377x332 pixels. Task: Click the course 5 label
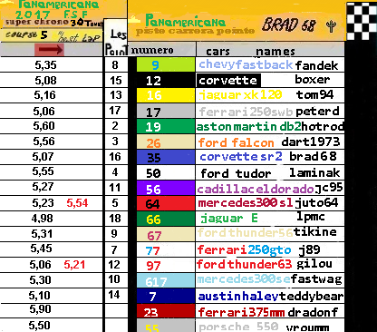point(26,34)
